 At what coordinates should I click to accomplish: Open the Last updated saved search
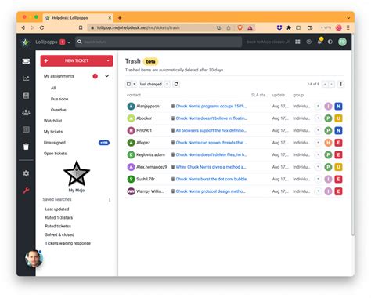pos(57,209)
